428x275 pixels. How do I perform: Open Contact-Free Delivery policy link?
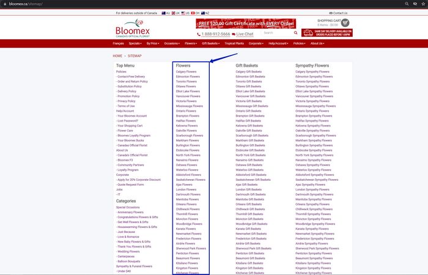[130, 76]
